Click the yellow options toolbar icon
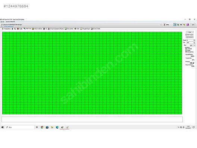This screenshot has width=197, height=148. point(184,25)
